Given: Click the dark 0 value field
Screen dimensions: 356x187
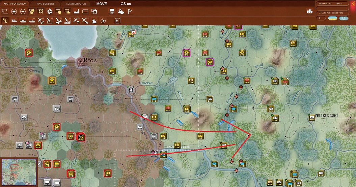Looking at the screenshot, I should coord(321,18).
